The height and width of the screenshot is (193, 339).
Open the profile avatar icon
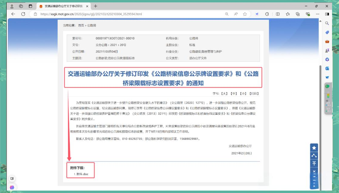coord(12,6)
